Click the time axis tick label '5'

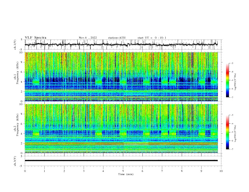(123, 171)
